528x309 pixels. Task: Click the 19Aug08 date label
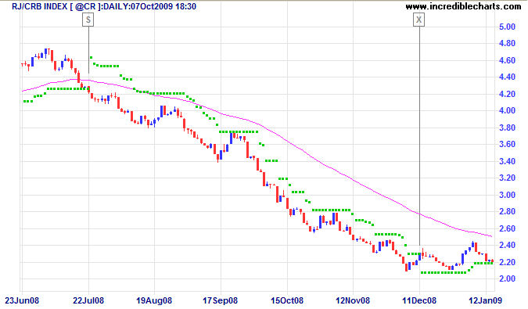pos(154,300)
